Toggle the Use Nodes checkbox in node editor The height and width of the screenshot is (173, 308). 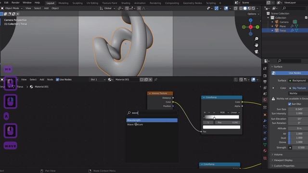point(57,80)
